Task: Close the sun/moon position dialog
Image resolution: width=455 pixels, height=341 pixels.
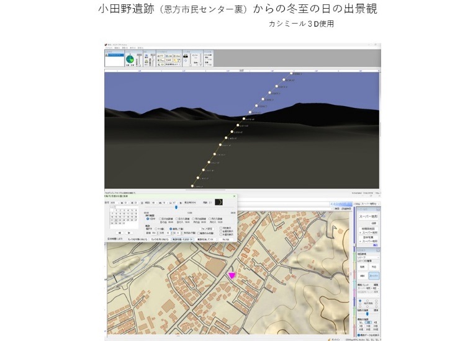Action: 233,196
